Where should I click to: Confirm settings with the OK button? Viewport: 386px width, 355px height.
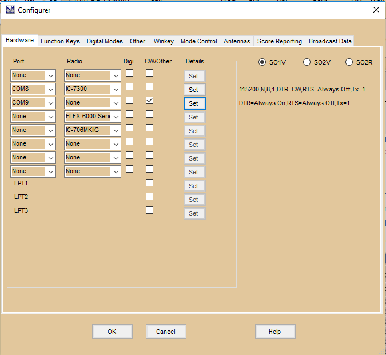tap(112, 332)
